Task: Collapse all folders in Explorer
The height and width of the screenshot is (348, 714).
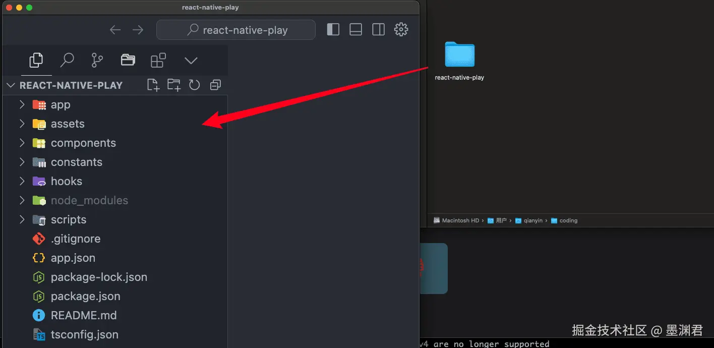Action: (x=215, y=85)
